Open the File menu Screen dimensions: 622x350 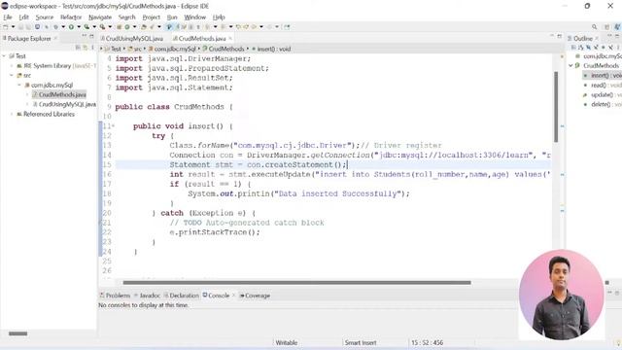tap(8, 17)
